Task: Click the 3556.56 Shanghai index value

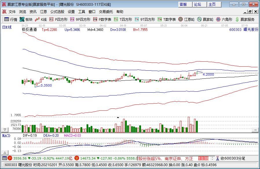Action: (x=20, y=158)
